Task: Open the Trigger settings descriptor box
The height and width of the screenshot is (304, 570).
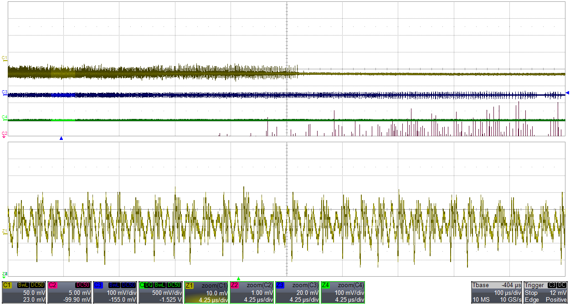Action: [x=546, y=292]
